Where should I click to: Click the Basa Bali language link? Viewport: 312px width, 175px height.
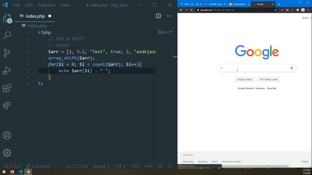coord(272,88)
